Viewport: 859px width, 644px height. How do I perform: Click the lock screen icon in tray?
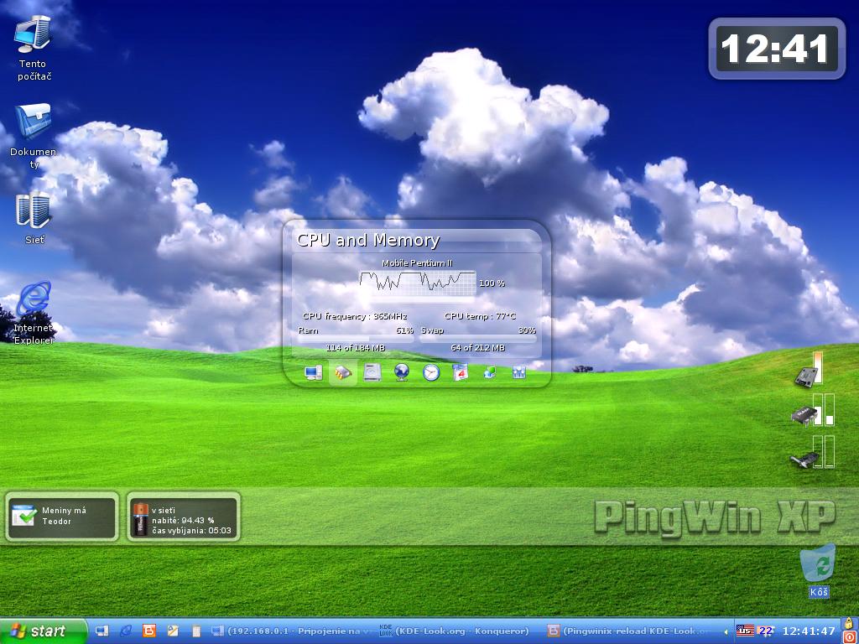pos(849,623)
